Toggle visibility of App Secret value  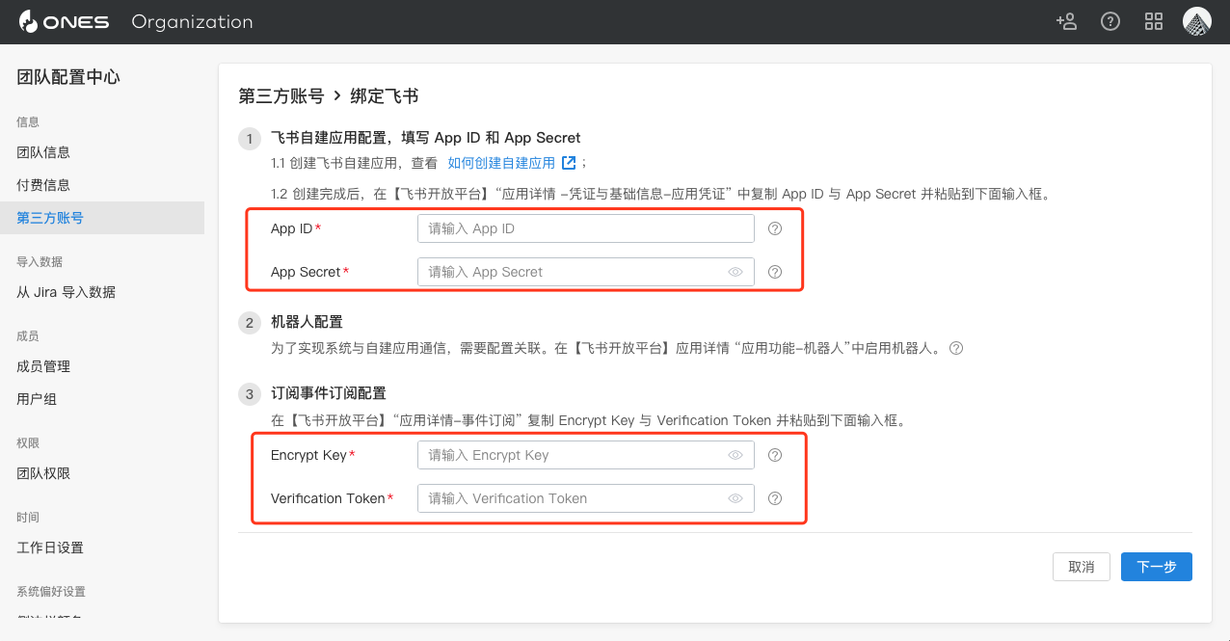pos(735,272)
